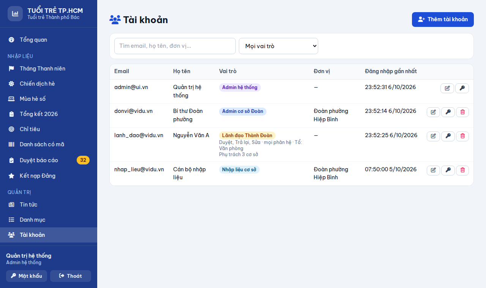
Task: Edit the admin@ui.vn account
Action: pyautogui.click(x=447, y=88)
